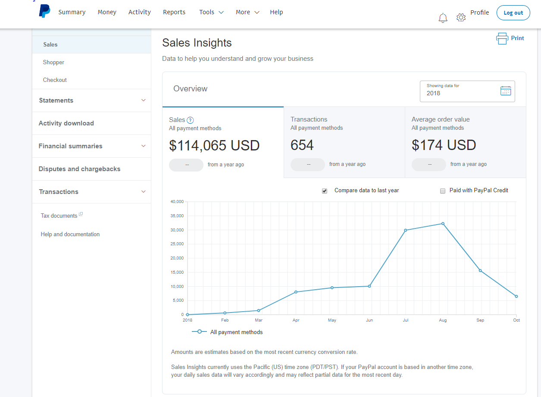Click the external link icon beside Tax documents
This screenshot has width=541, height=397.
pyautogui.click(x=81, y=214)
